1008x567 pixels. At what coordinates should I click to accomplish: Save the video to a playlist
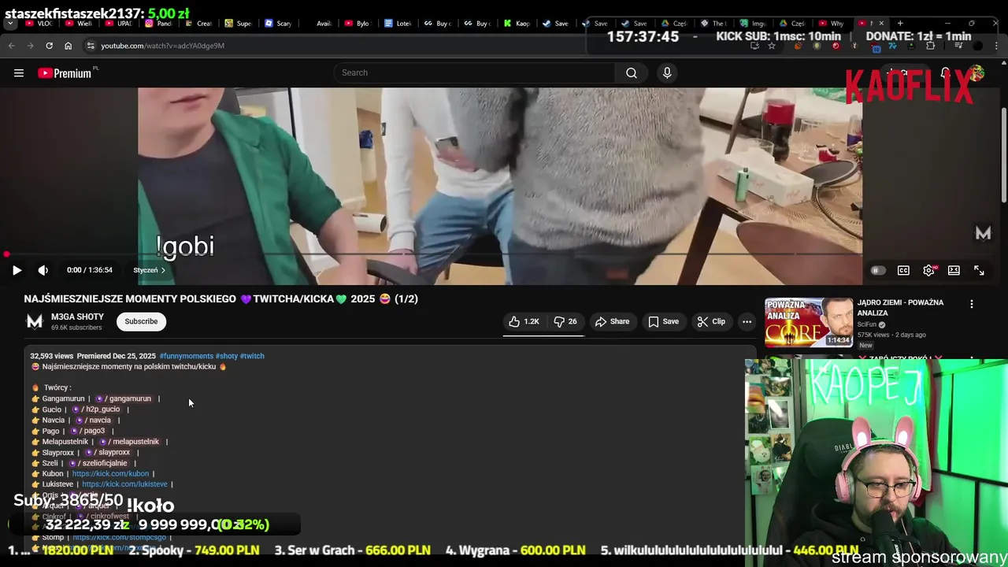tap(663, 321)
